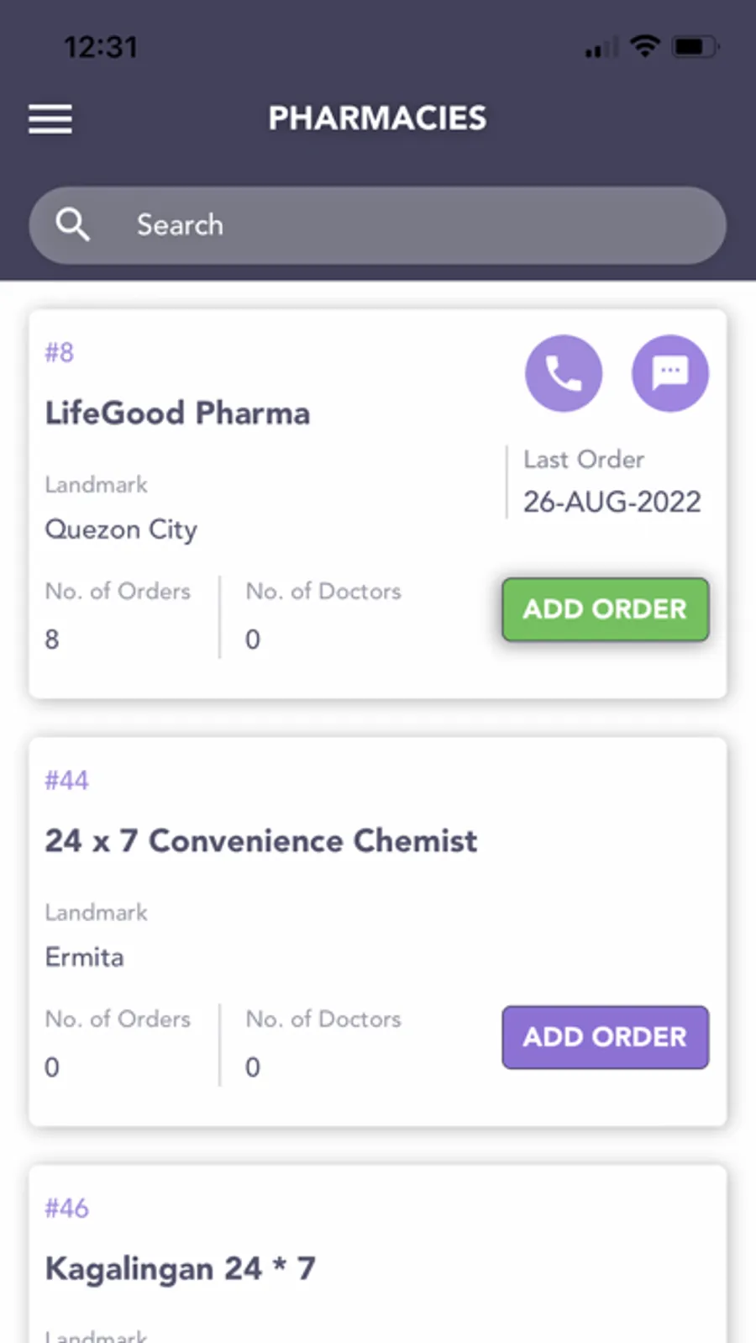Viewport: 756px width, 1343px height.
Task: Select the Kagalingan 24 * 7 pharmacy
Action: coord(180,1269)
